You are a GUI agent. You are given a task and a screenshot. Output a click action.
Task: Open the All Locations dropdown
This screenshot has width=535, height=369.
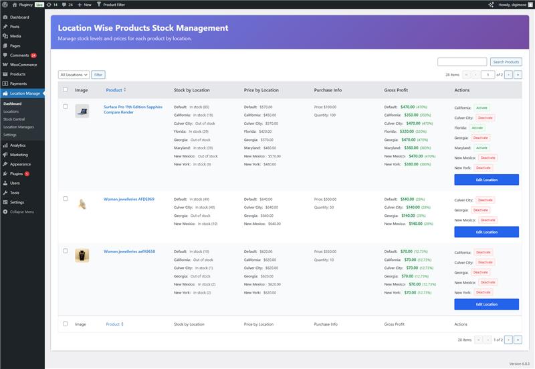74,75
